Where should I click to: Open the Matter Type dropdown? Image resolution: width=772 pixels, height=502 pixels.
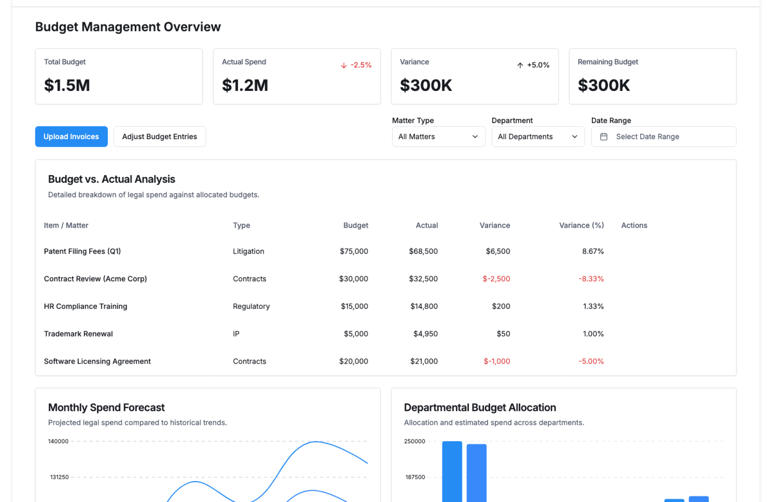pos(438,137)
